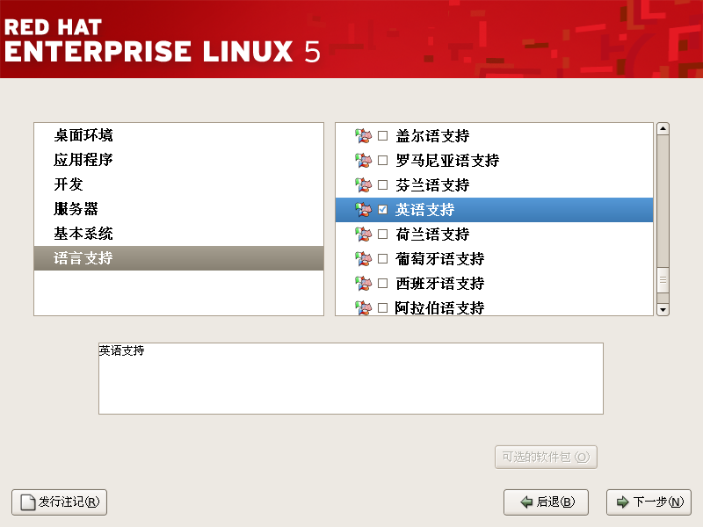Click the language icon beside 阿拉伯语支持

[x=363, y=307]
